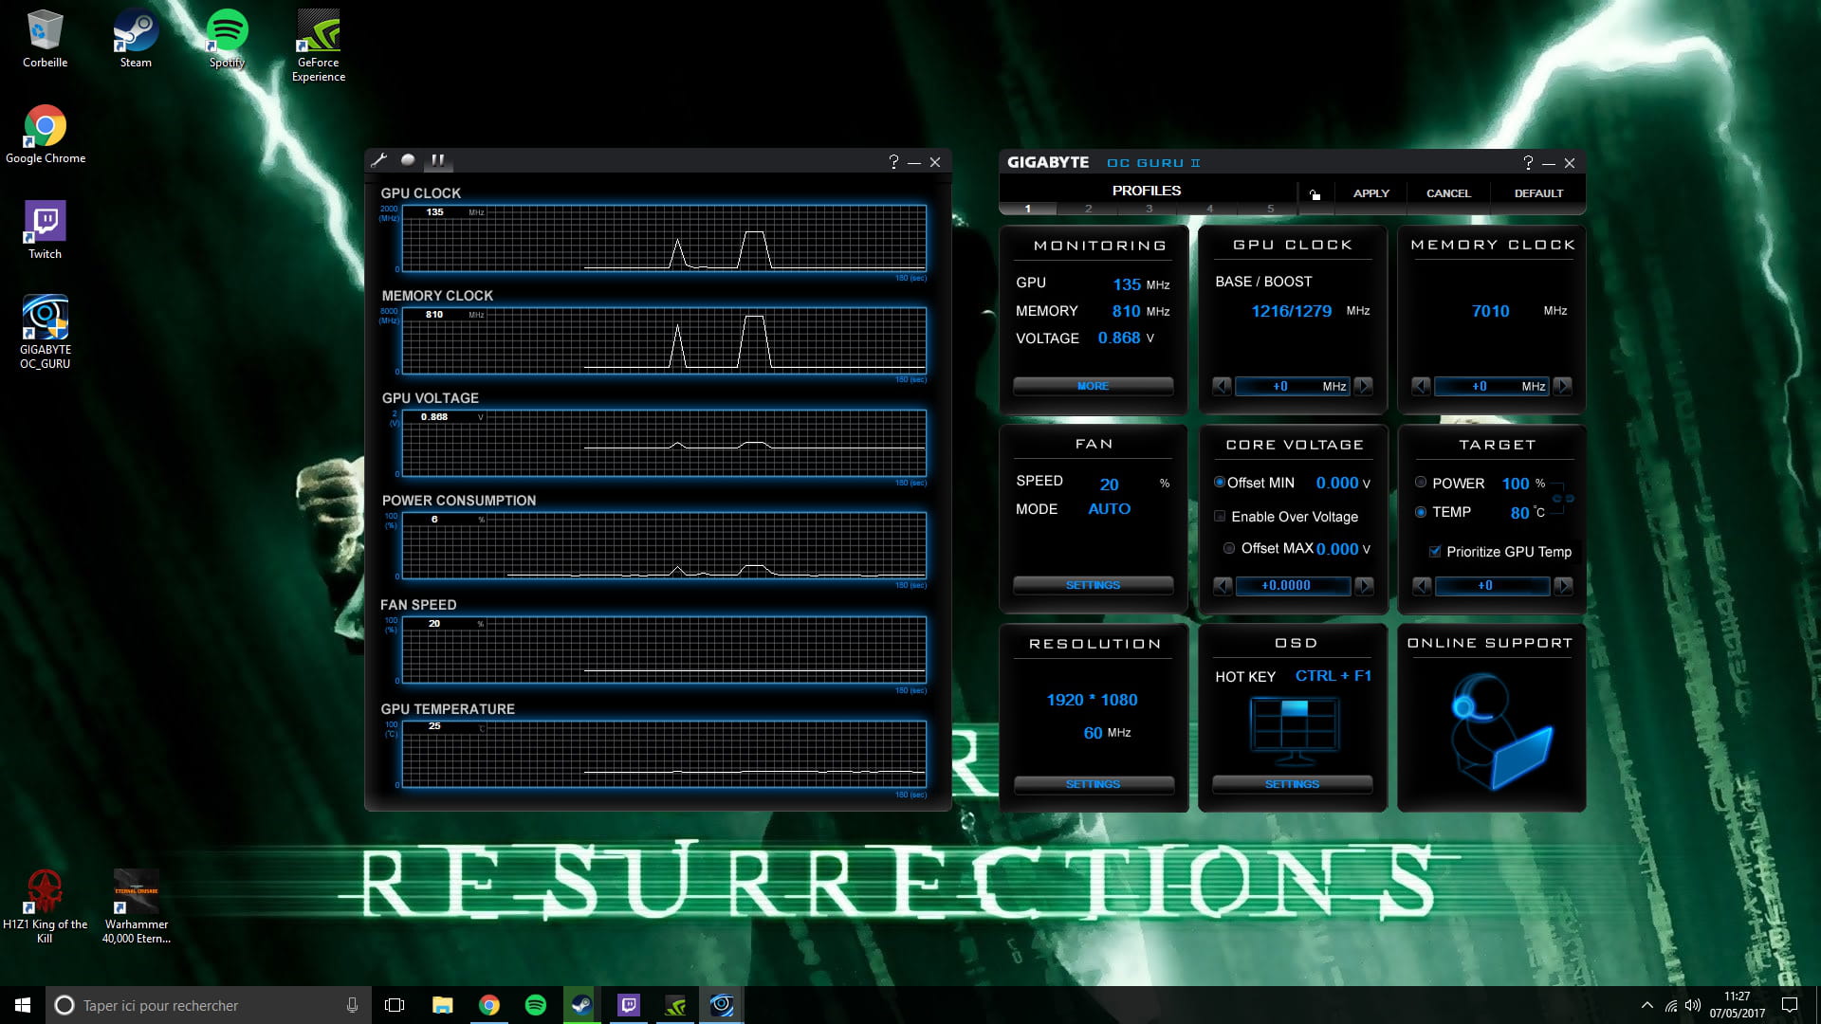The width and height of the screenshot is (1821, 1024).
Task: Open Steam from the taskbar
Action: click(581, 1005)
